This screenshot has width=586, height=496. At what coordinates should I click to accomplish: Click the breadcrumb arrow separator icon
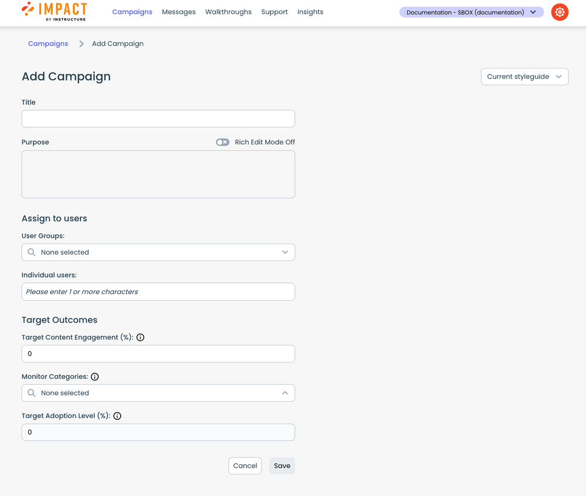tap(81, 44)
